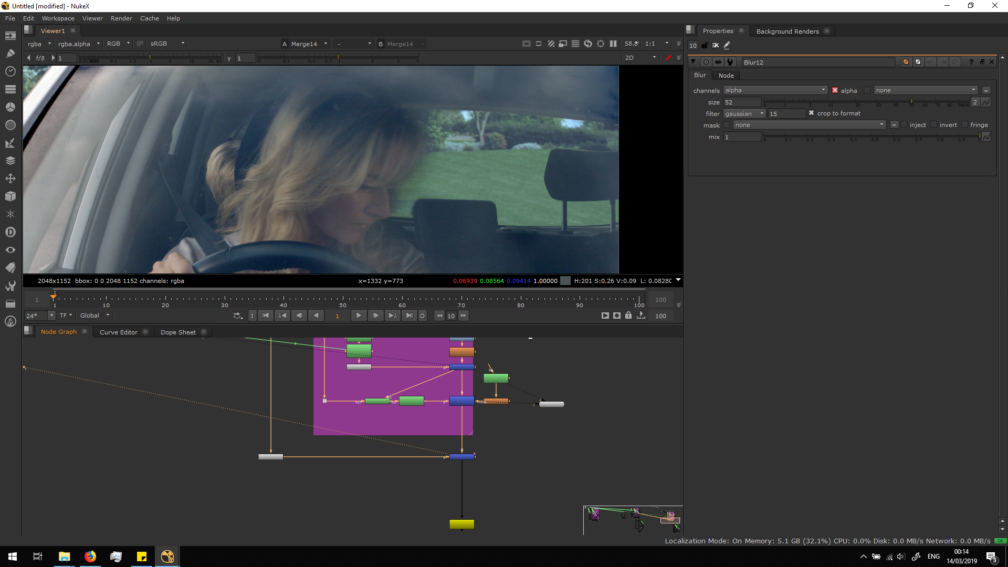Viewport: 1008px width, 567px height.
Task: Click the viewer pause updating icon
Action: [x=613, y=44]
